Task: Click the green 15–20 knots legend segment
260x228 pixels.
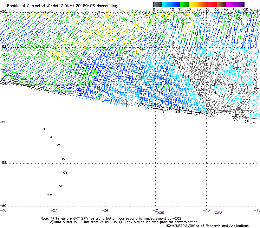Action: (185, 4)
